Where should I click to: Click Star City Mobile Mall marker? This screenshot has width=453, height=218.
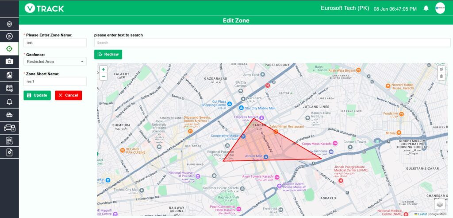click(242, 108)
